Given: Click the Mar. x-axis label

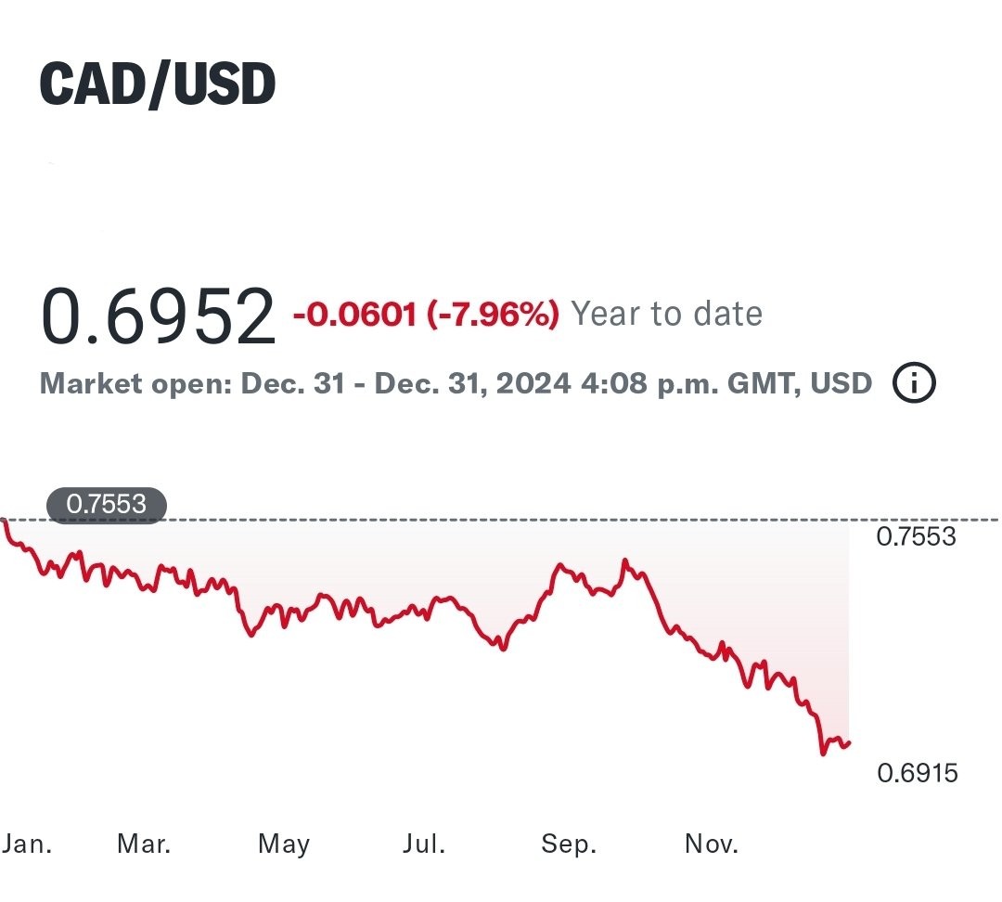Looking at the screenshot, I should coord(144,844).
